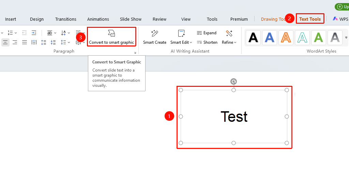Click decrease paragraph spacing icon
Viewport: 349px width, 174px height.
[x=53, y=42]
